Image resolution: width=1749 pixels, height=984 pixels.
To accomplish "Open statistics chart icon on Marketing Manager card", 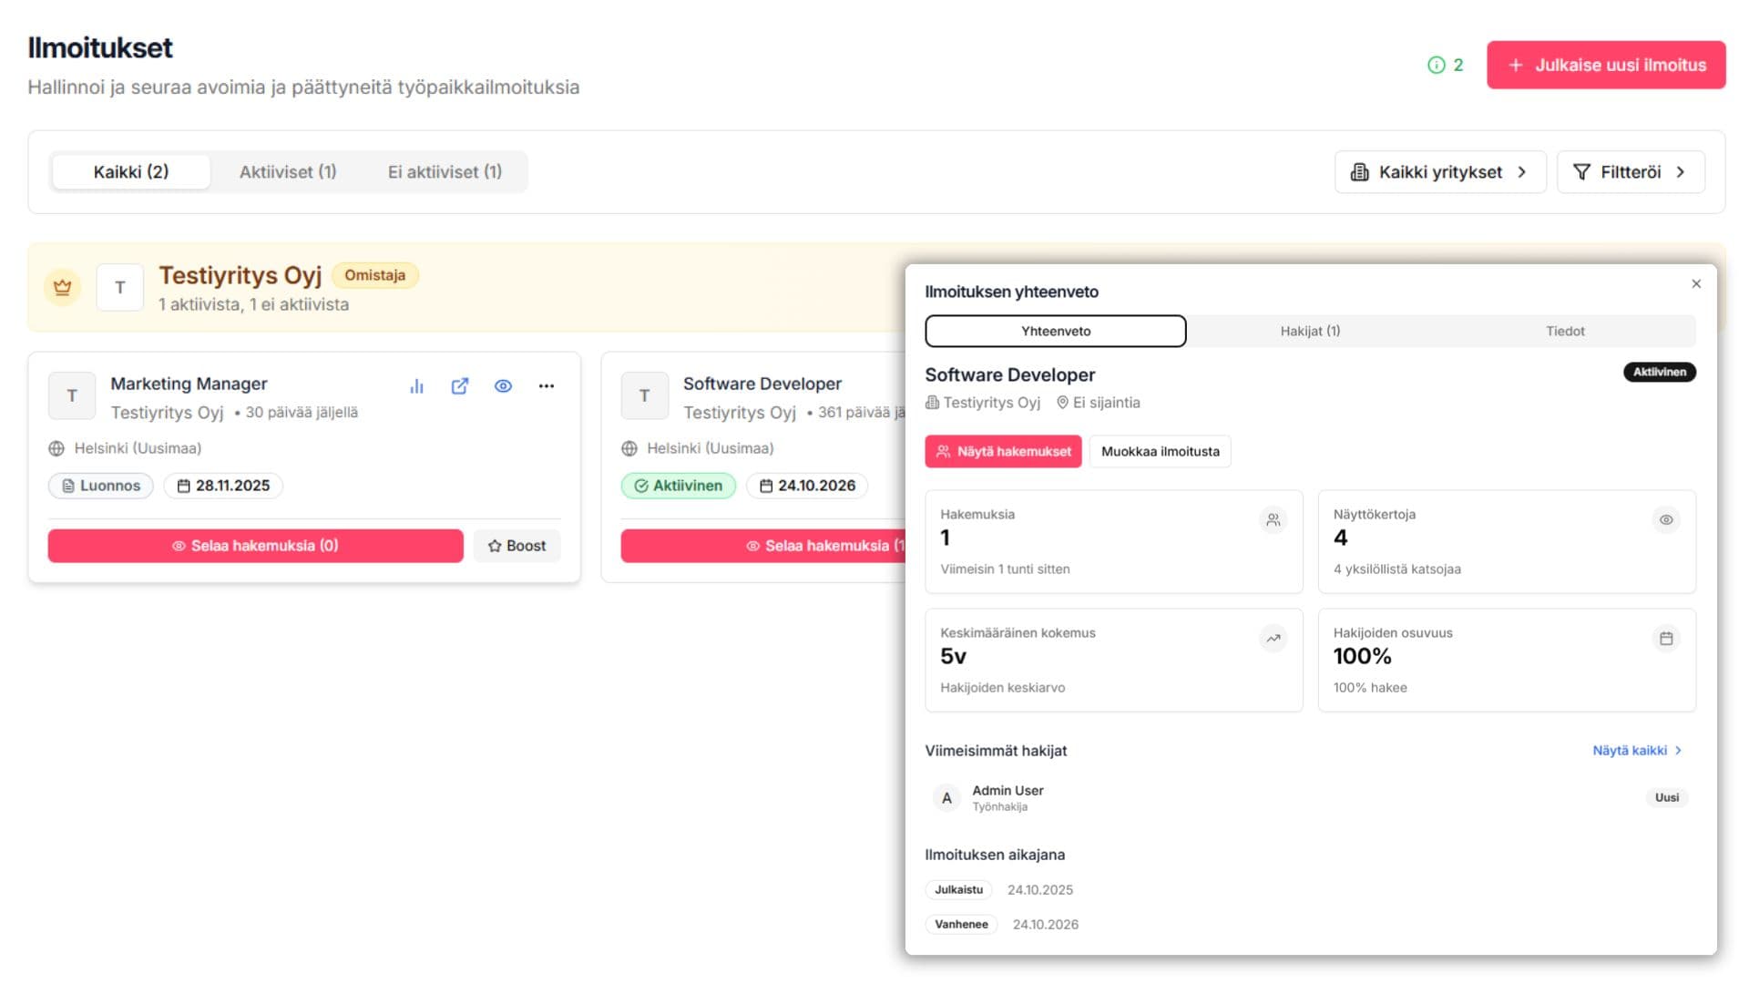I will (416, 386).
